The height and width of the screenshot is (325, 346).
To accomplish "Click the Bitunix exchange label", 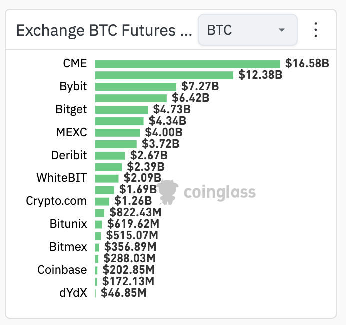I will [68, 224].
